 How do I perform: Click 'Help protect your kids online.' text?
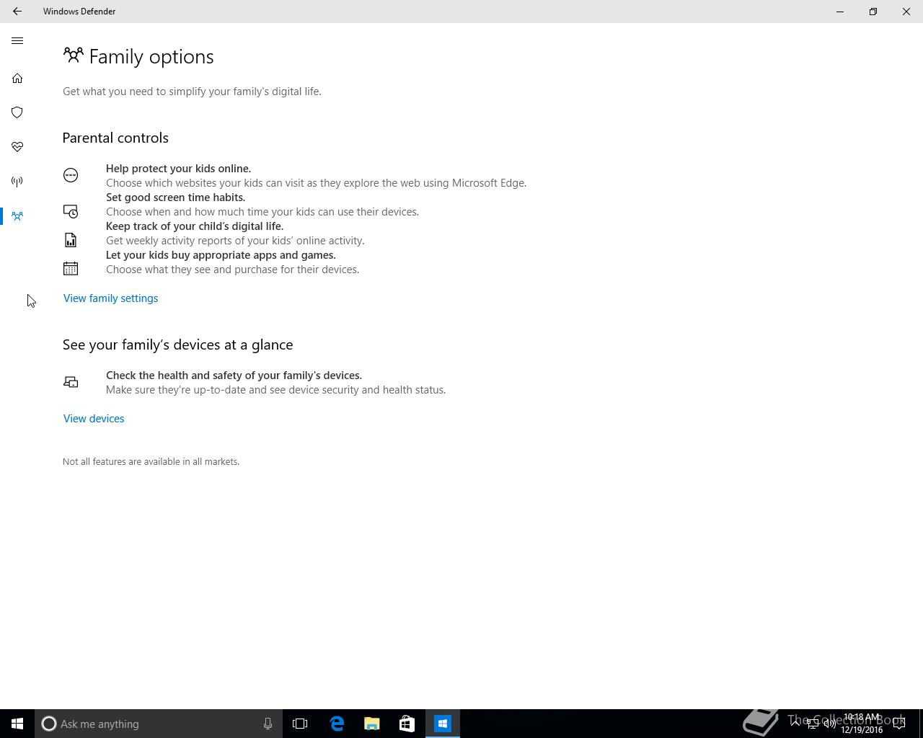coord(178,169)
